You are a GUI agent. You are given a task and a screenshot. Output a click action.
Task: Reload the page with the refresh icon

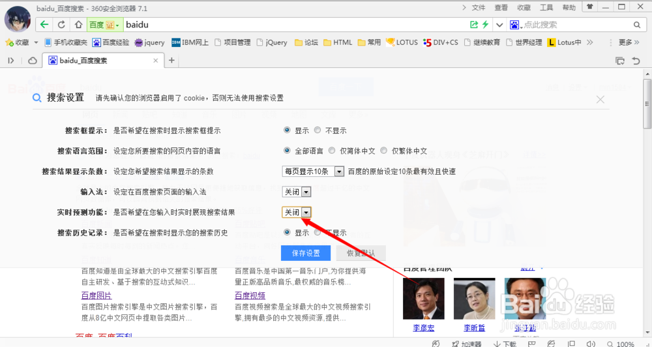pyautogui.click(x=61, y=25)
